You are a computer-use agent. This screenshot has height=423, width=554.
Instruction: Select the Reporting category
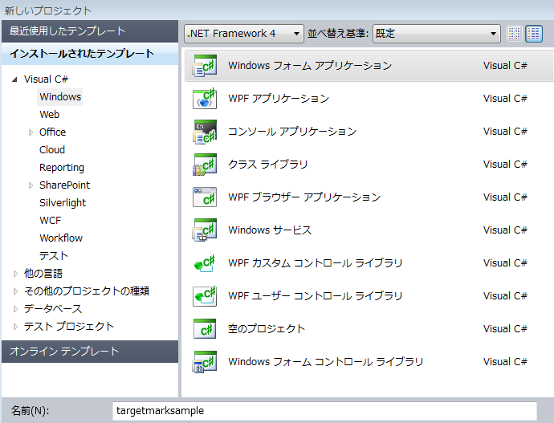click(x=62, y=168)
